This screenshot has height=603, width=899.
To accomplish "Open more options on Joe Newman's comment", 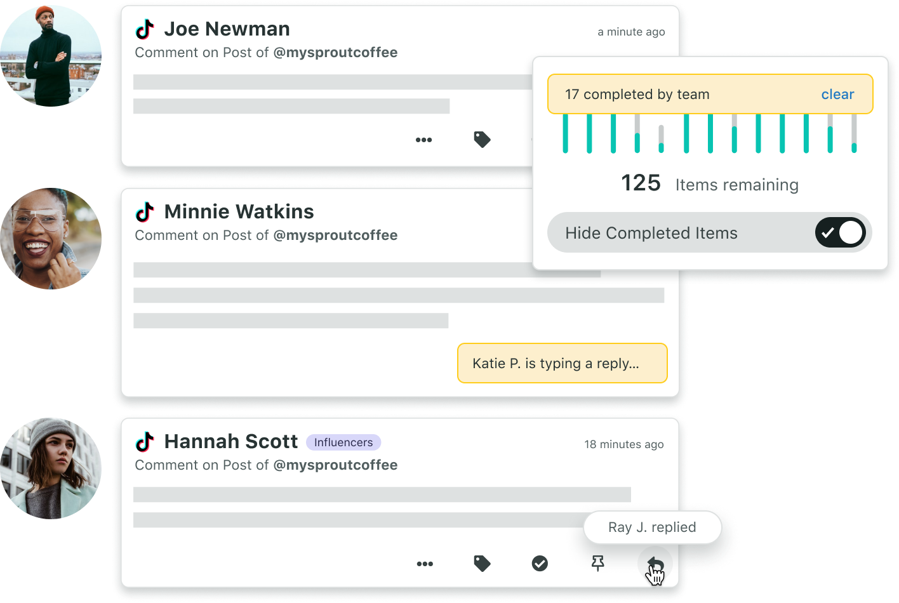I will tap(424, 140).
